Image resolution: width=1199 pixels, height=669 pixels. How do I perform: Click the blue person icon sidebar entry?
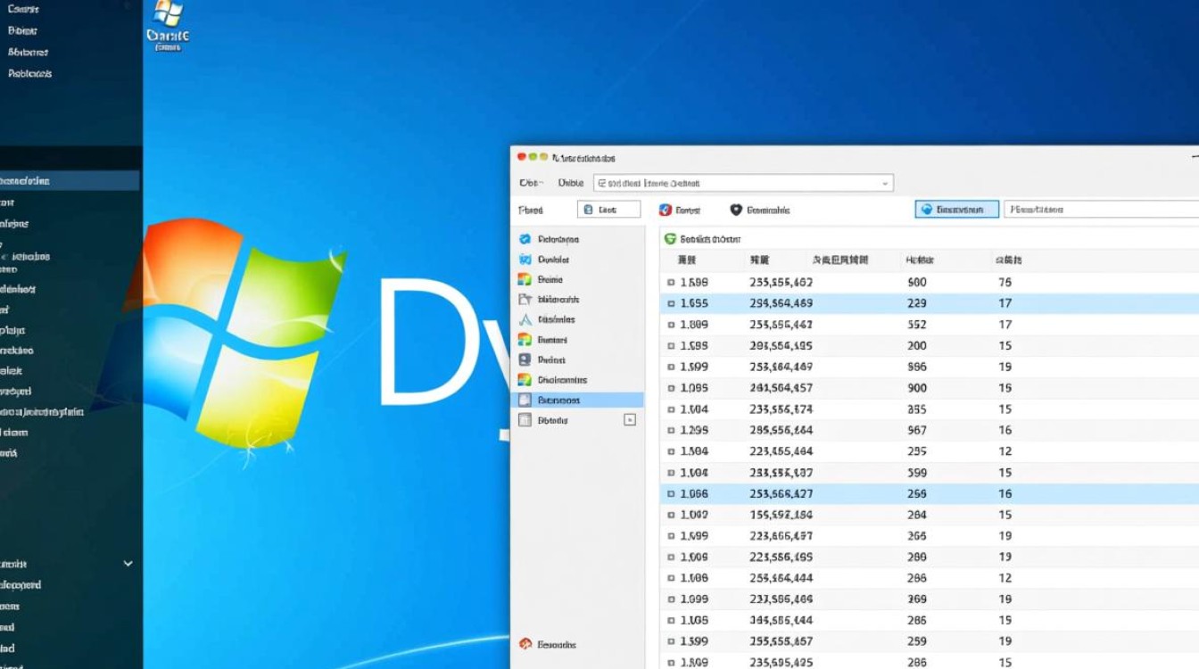click(525, 360)
